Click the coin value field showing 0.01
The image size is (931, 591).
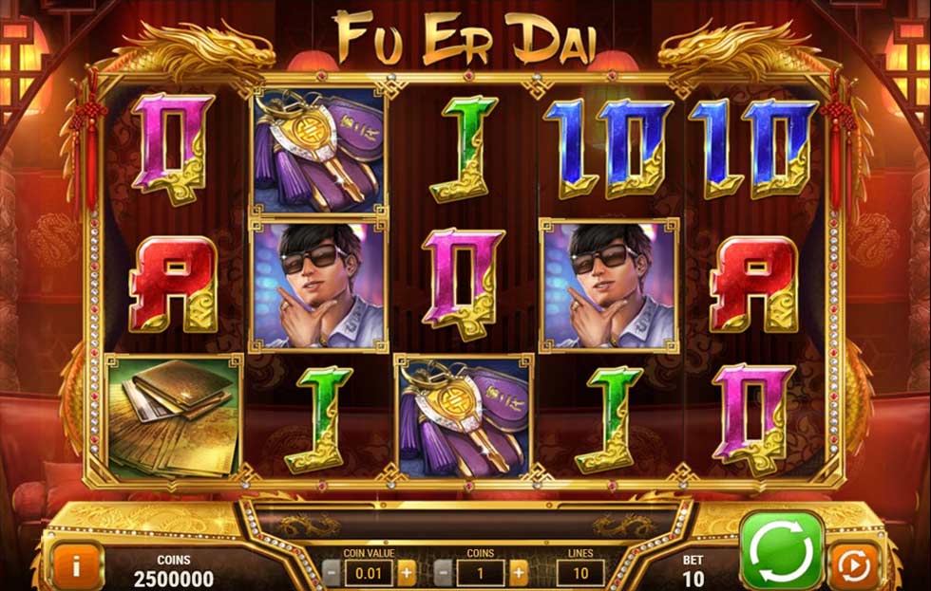point(370,573)
